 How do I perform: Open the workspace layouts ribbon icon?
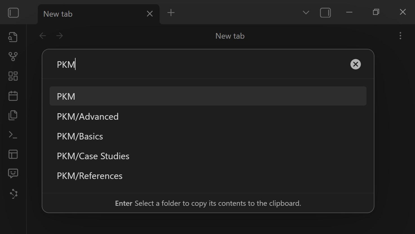pyautogui.click(x=13, y=154)
